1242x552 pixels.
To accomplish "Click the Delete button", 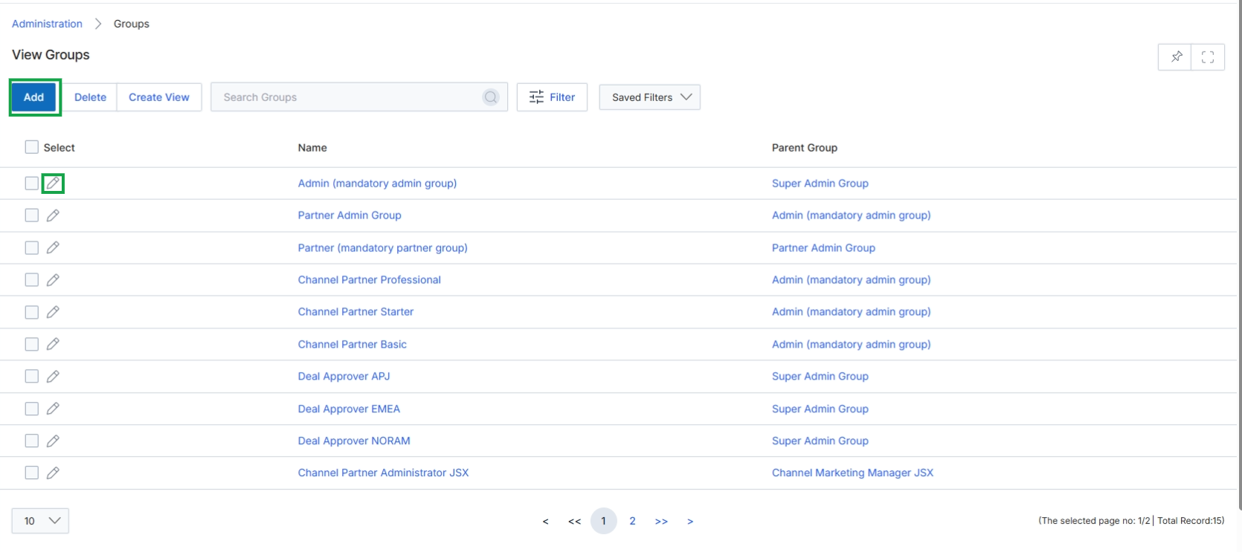I will tap(90, 97).
